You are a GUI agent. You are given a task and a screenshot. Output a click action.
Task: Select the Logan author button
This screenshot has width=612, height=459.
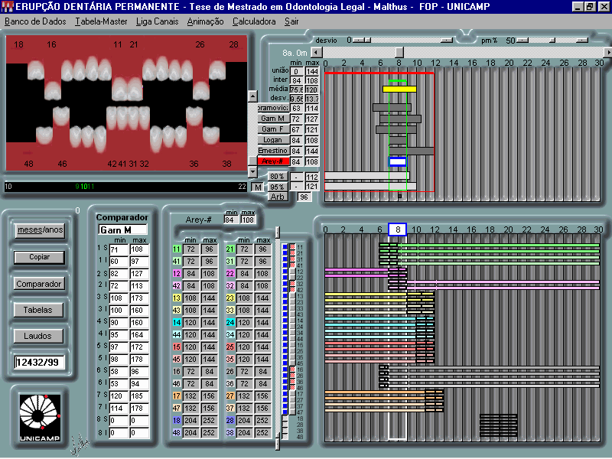pos(273,140)
